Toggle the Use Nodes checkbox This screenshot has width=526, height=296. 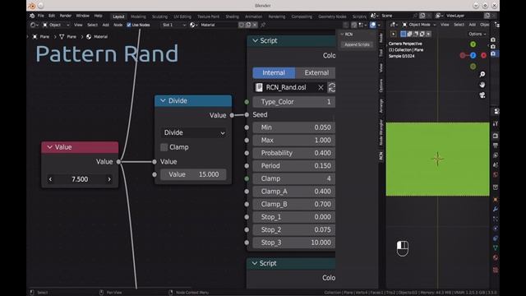pyautogui.click(x=129, y=25)
